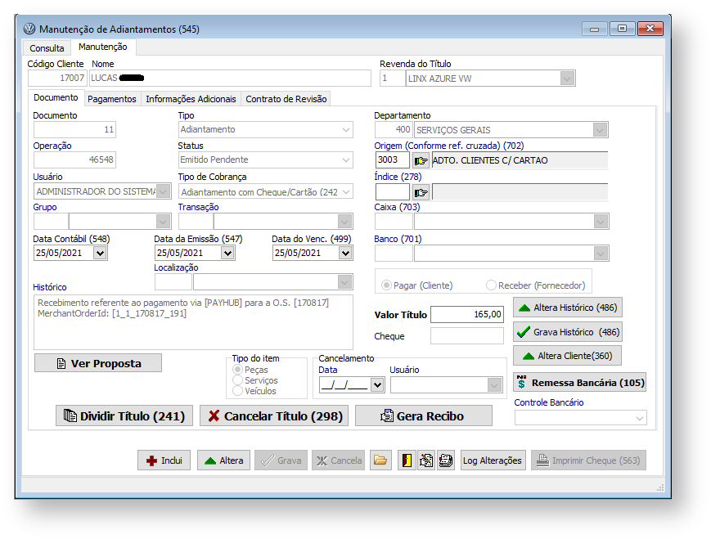Click Remessa Bancária (105) button
Screen dimensions: 711x539
click(579, 383)
